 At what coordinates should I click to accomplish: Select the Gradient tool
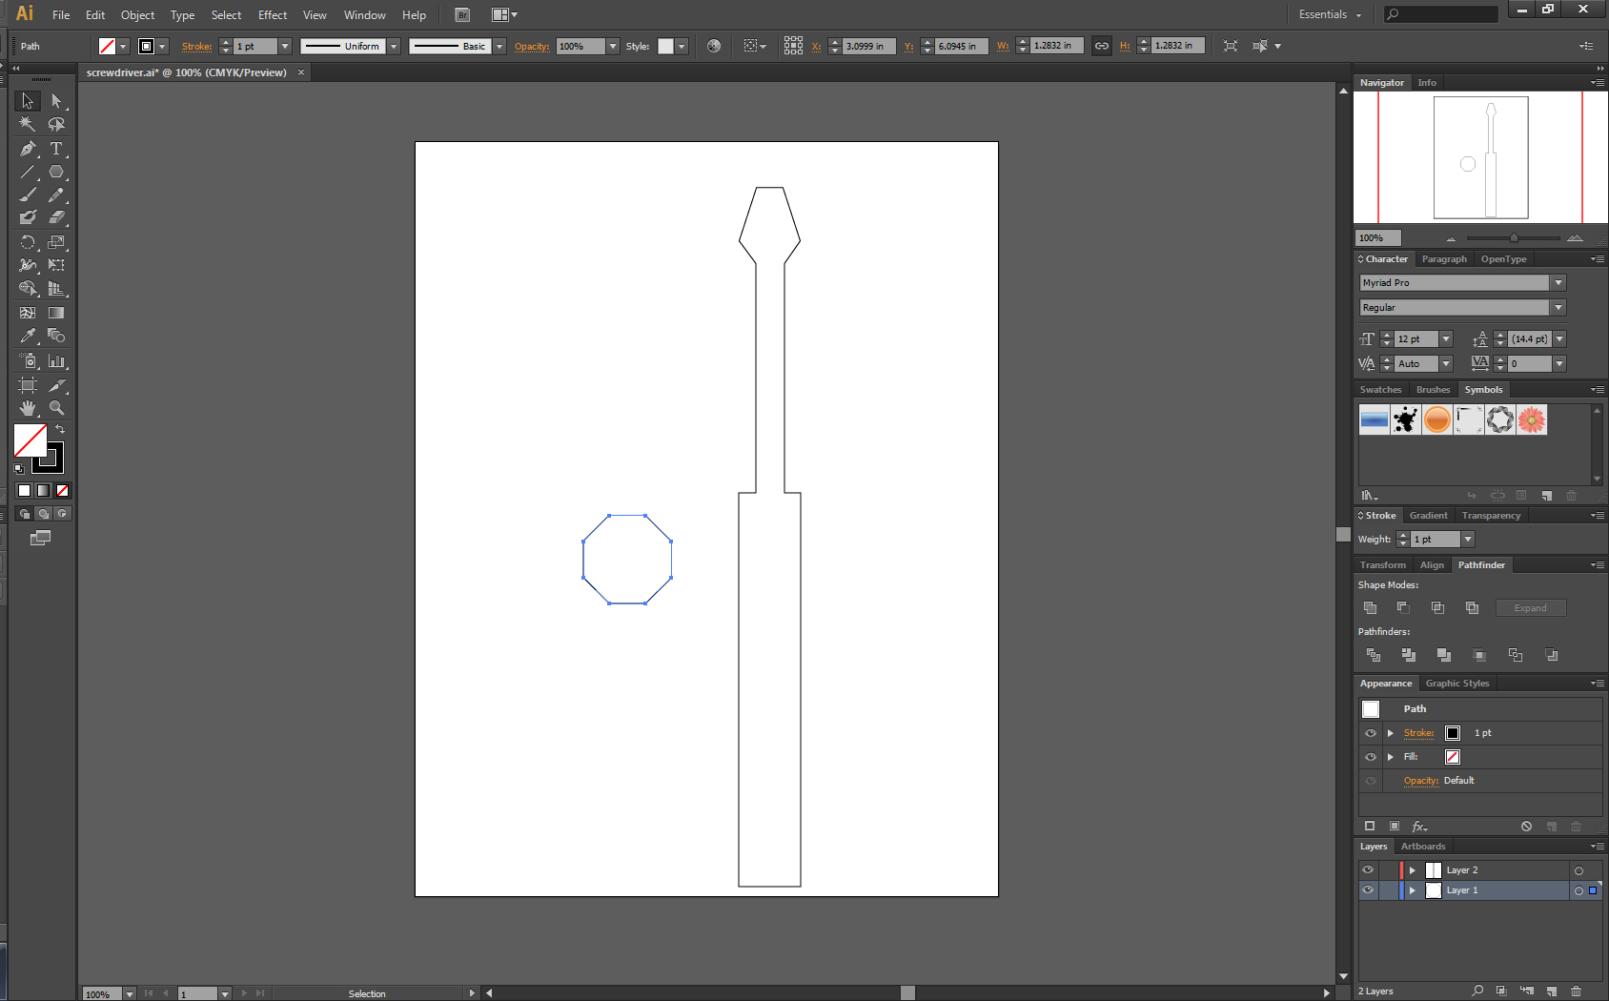click(x=56, y=313)
